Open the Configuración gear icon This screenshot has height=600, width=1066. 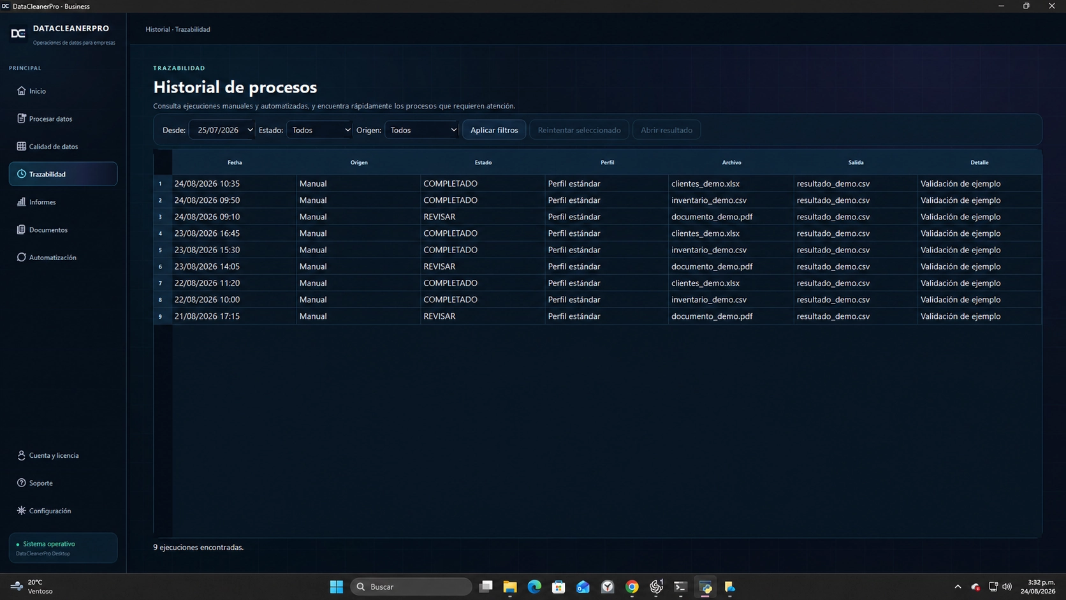click(21, 511)
